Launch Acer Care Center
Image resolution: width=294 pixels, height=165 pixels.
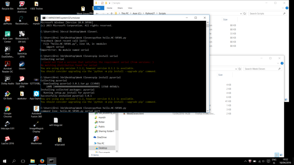point(8,37)
